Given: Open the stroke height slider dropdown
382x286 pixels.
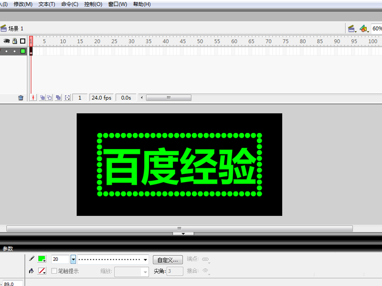Looking at the screenshot, I should point(74,259).
